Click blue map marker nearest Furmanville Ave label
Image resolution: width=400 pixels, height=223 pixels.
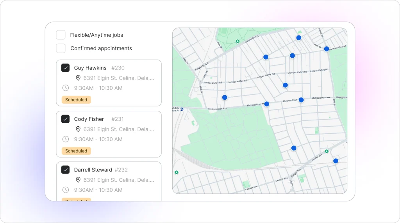click(327, 49)
